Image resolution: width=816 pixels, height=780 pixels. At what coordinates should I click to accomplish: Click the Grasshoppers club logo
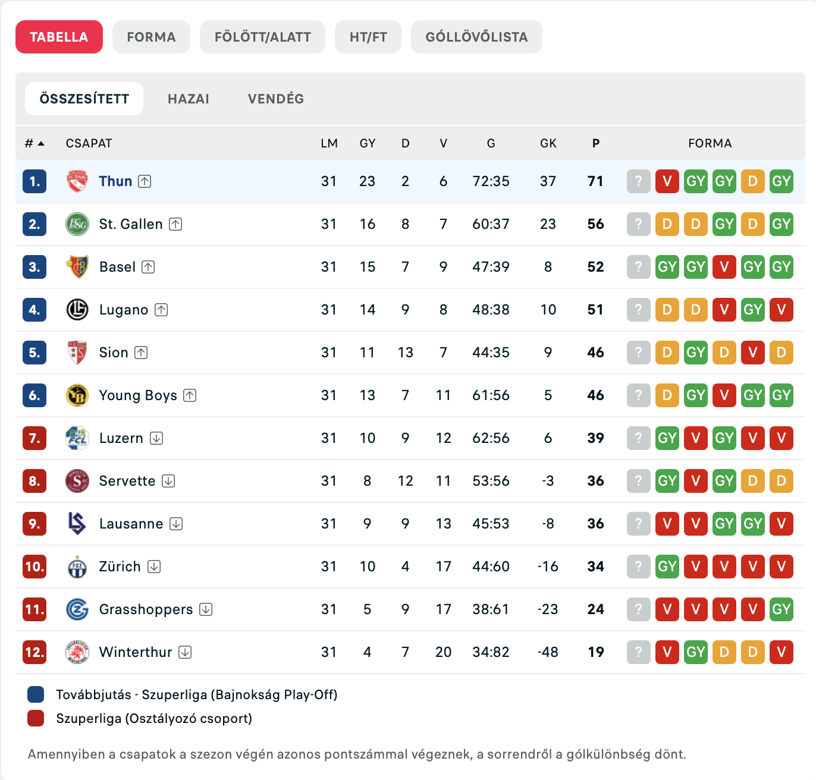(x=77, y=609)
